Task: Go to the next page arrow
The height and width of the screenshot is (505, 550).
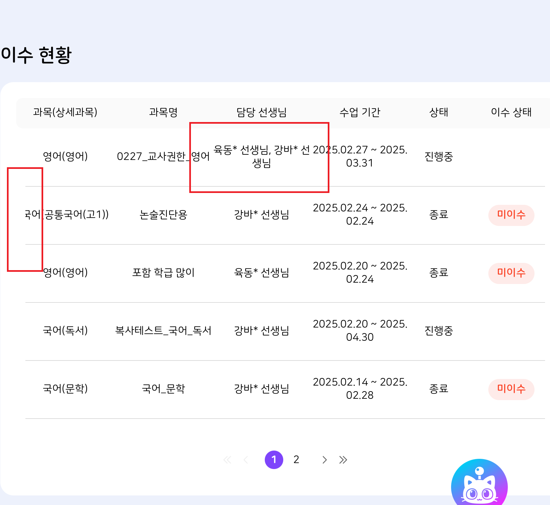Action: (x=324, y=460)
